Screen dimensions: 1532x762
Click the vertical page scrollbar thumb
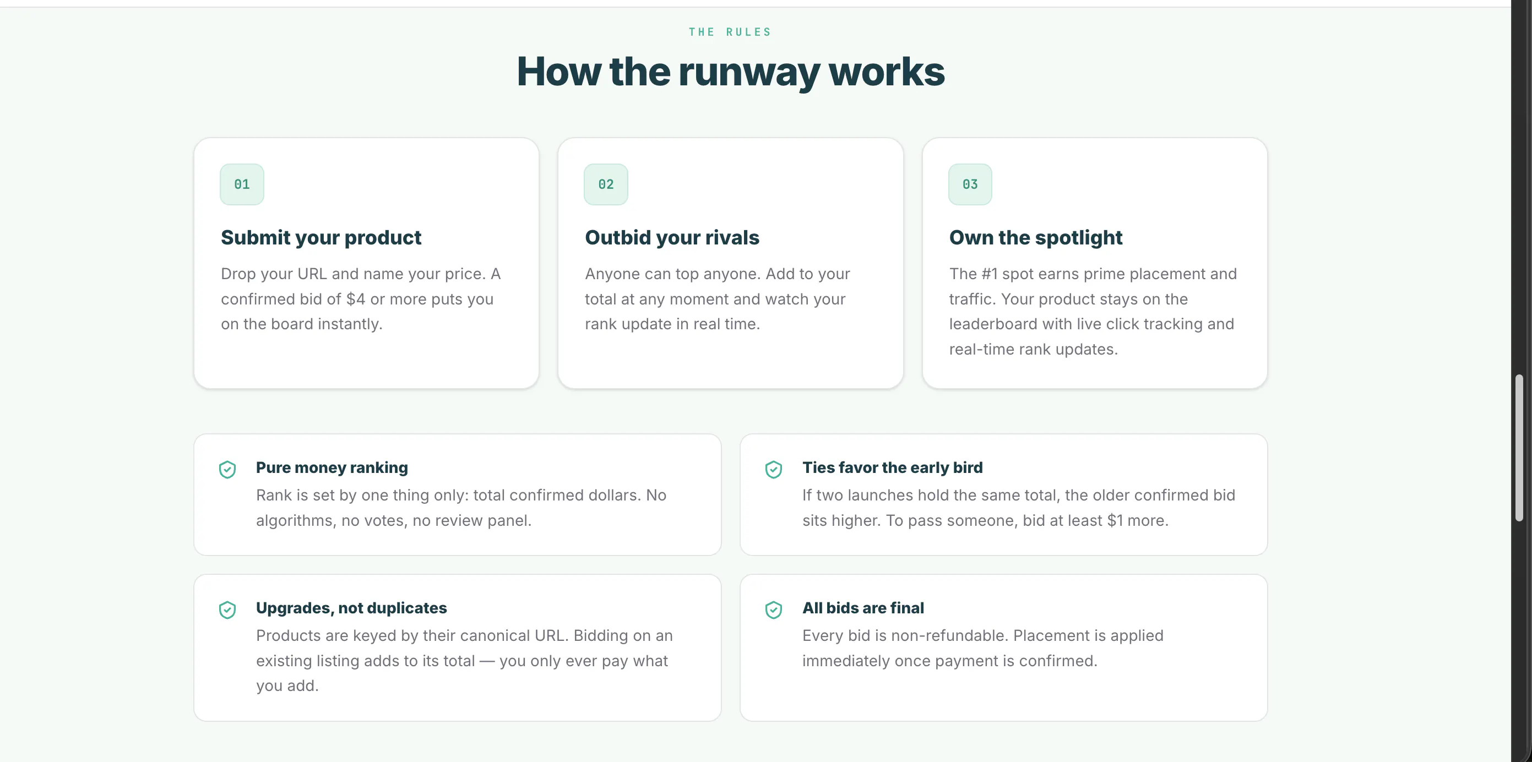pyautogui.click(x=1519, y=448)
